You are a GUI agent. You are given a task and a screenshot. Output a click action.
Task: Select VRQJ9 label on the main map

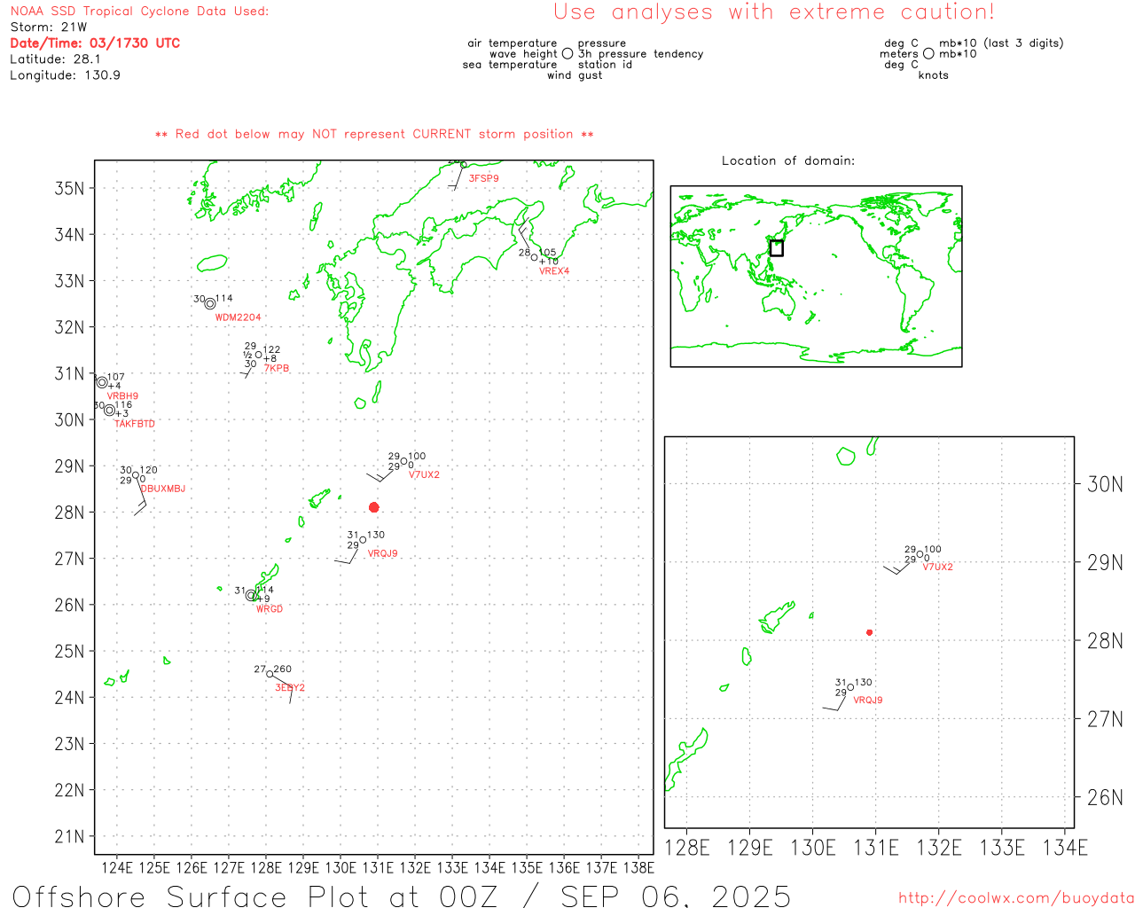tap(382, 553)
